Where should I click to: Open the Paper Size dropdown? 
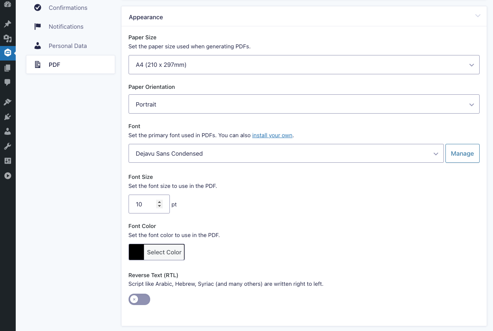(304, 65)
